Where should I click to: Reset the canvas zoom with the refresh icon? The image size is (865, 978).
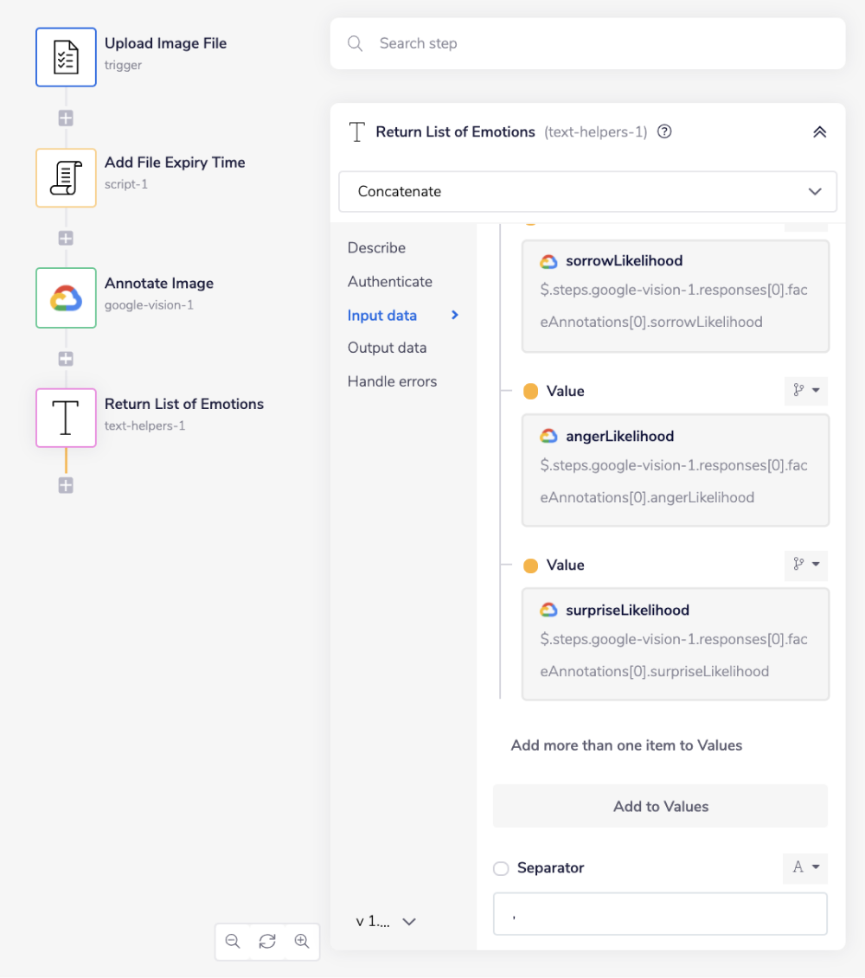(x=267, y=942)
